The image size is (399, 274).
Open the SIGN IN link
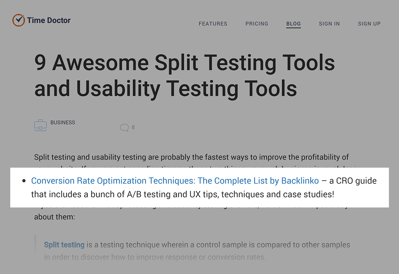(x=329, y=24)
